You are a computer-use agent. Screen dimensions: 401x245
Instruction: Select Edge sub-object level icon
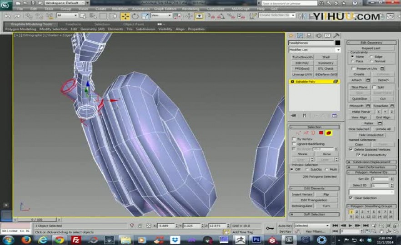click(306, 133)
